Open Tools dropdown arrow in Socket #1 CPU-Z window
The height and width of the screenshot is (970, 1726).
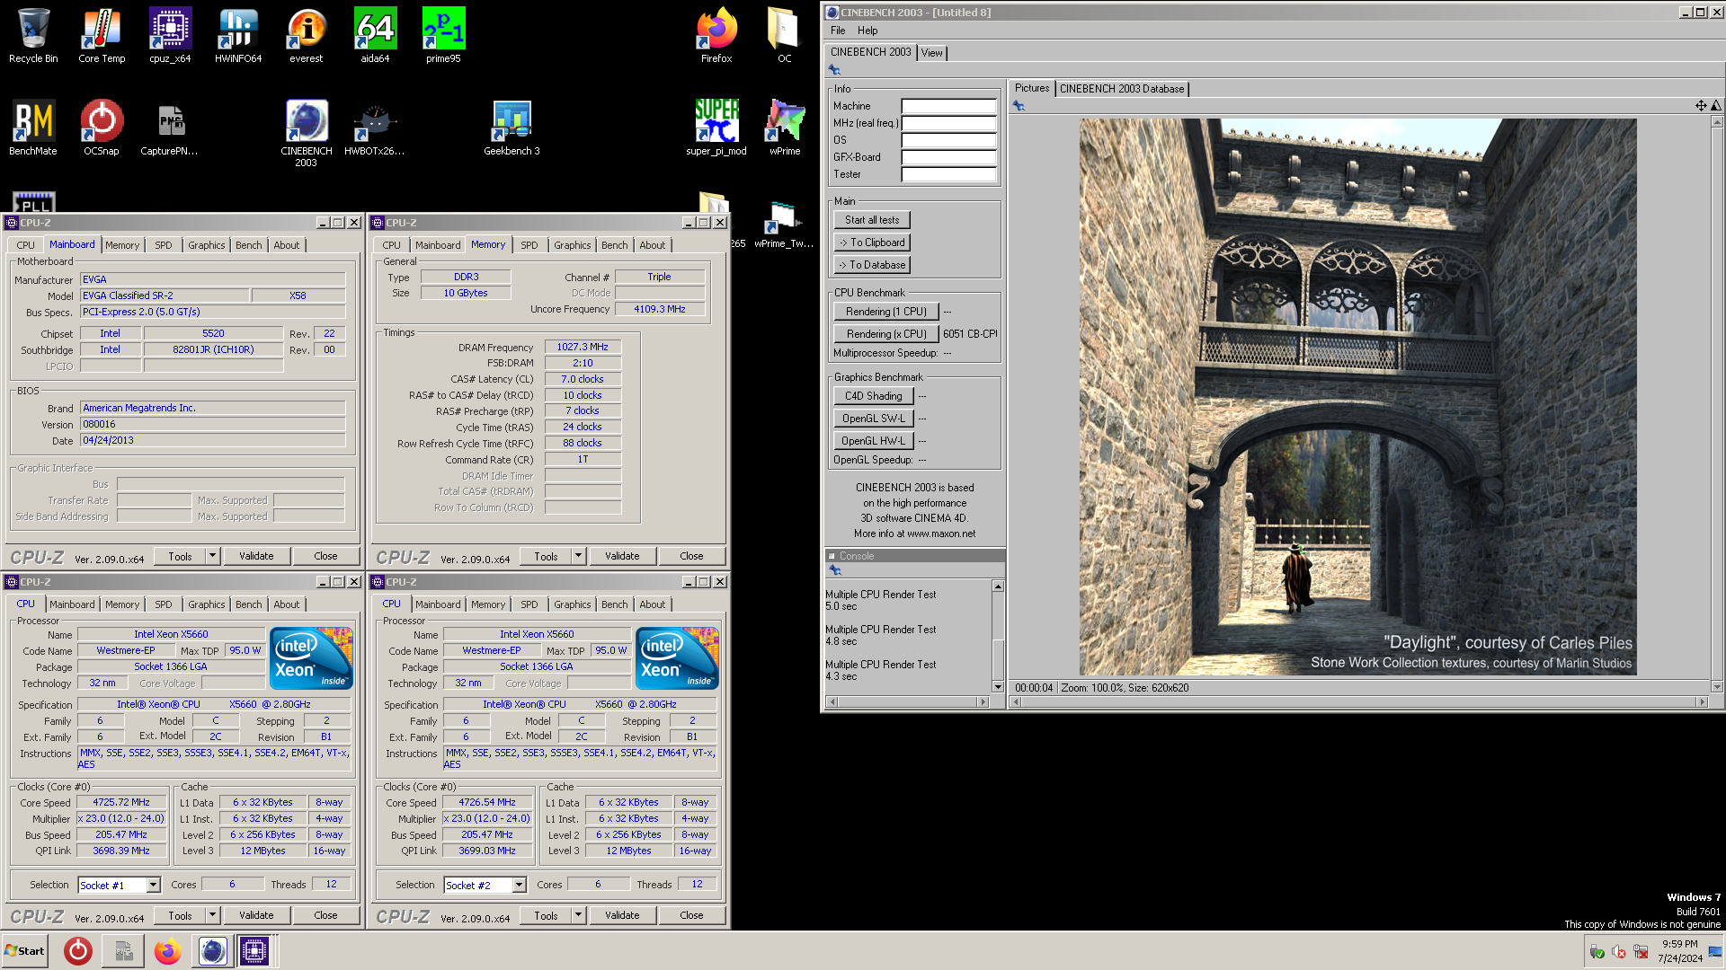(x=213, y=915)
